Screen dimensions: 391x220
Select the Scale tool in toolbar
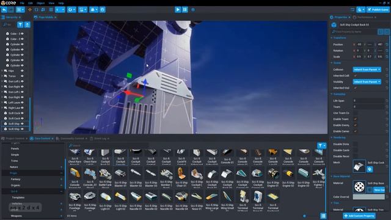pyautogui.click(x=43, y=10)
